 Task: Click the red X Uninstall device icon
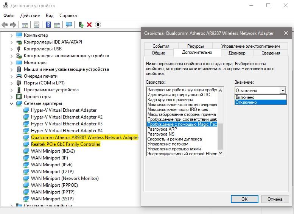tap(89, 25)
